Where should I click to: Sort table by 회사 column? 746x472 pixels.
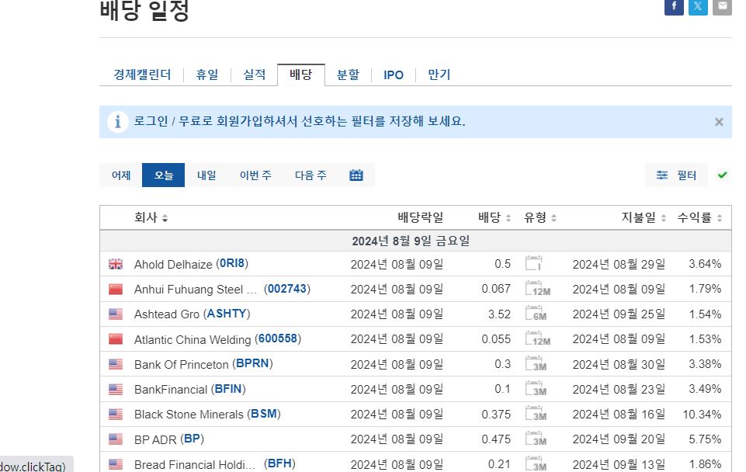(x=151, y=218)
